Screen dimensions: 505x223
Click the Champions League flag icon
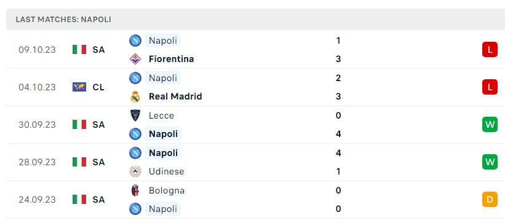(x=79, y=87)
